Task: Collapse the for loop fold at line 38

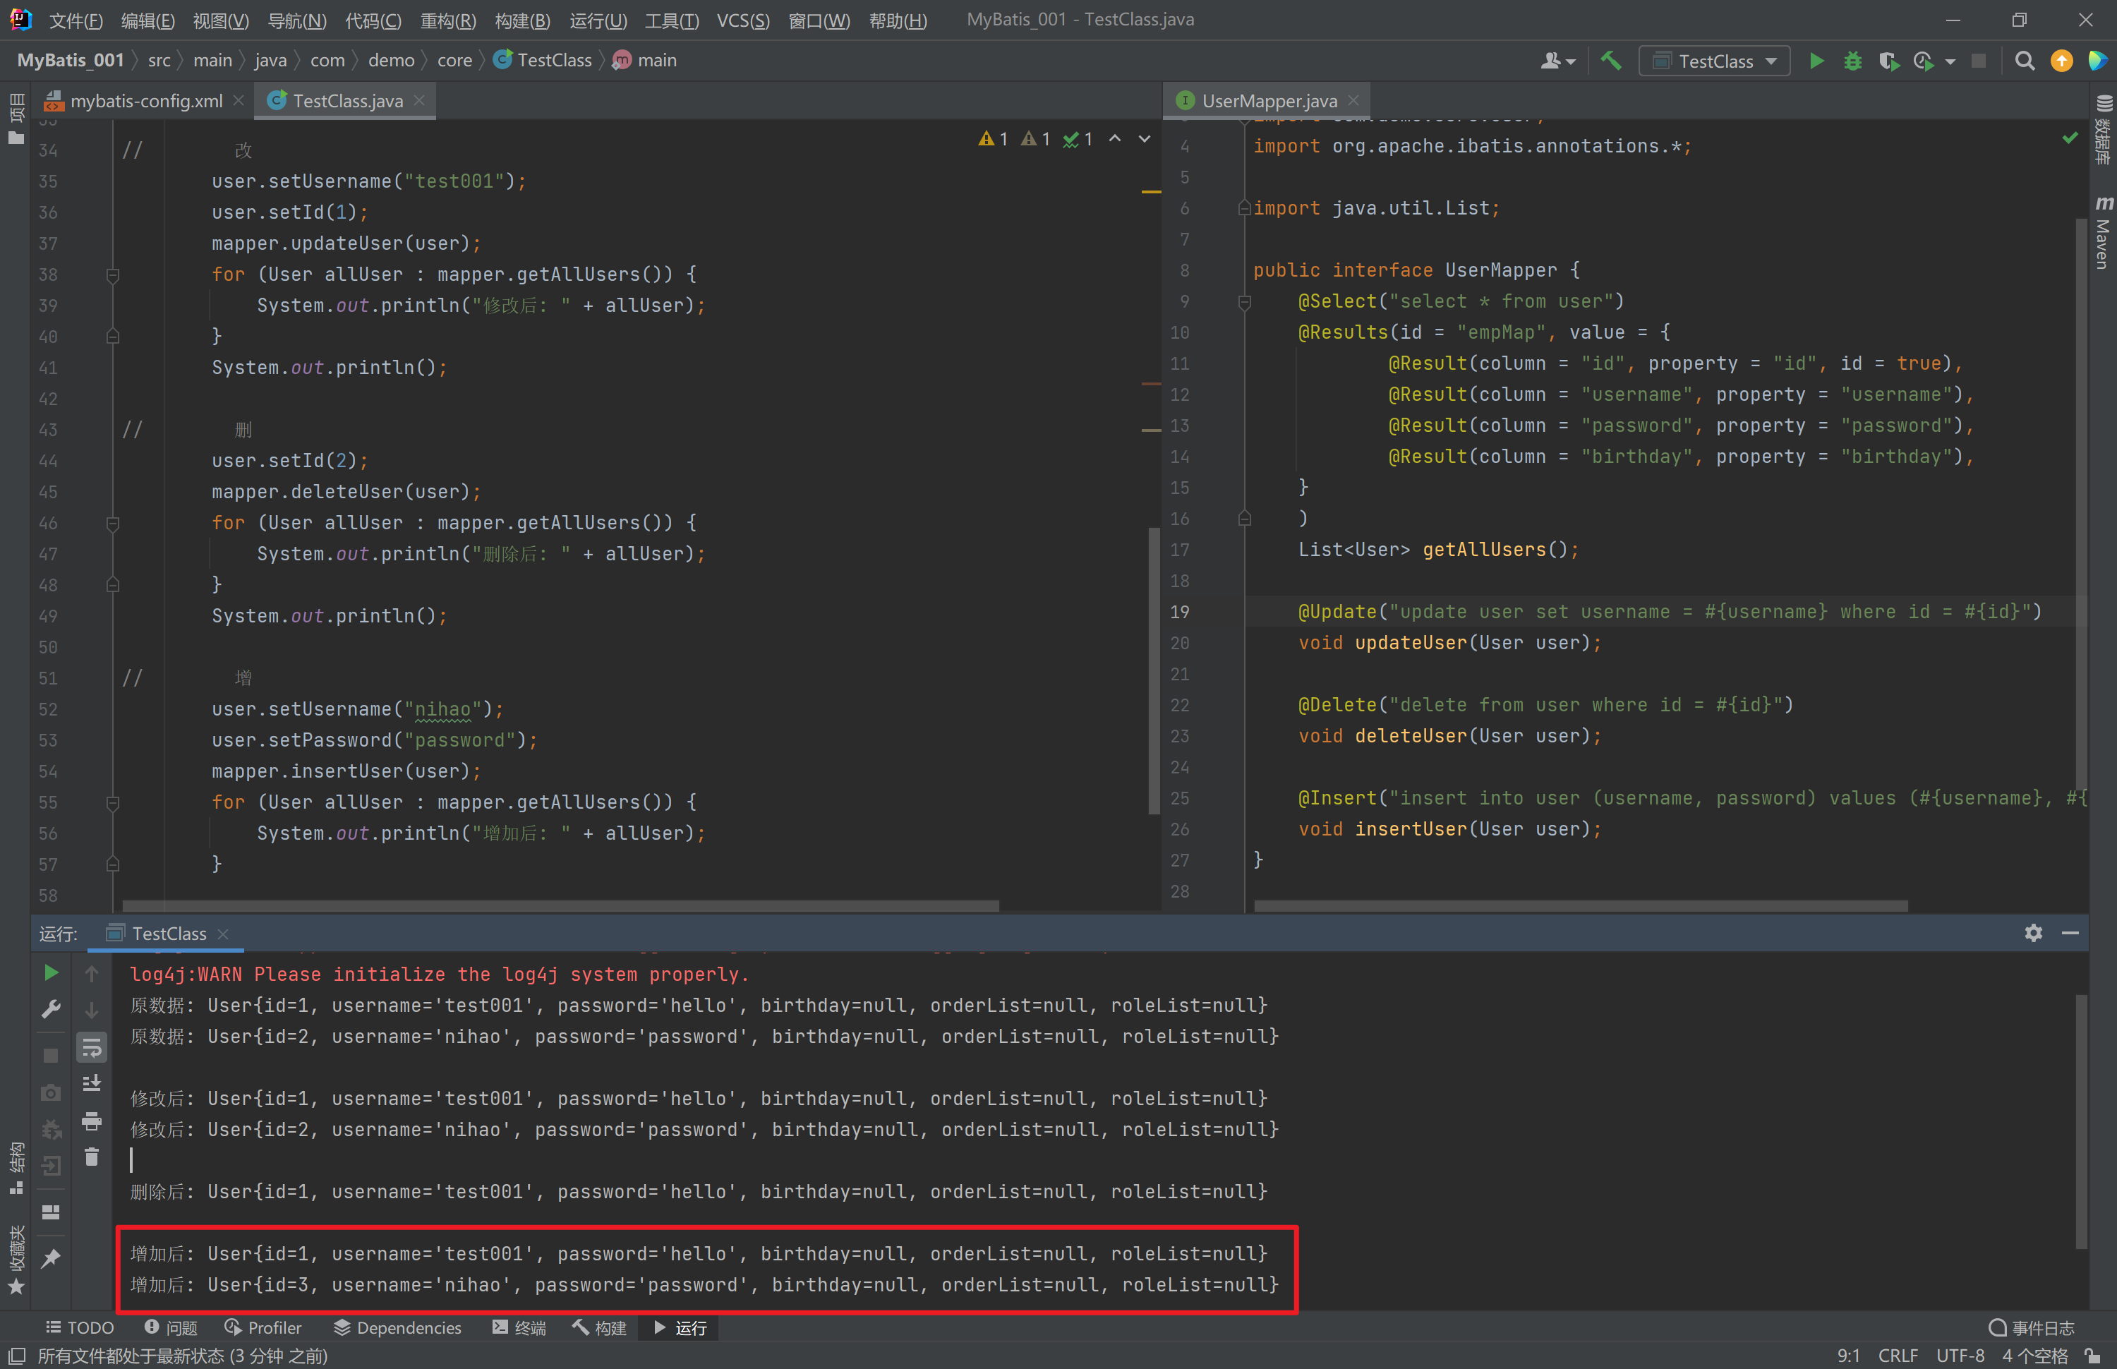Action: click(x=113, y=275)
